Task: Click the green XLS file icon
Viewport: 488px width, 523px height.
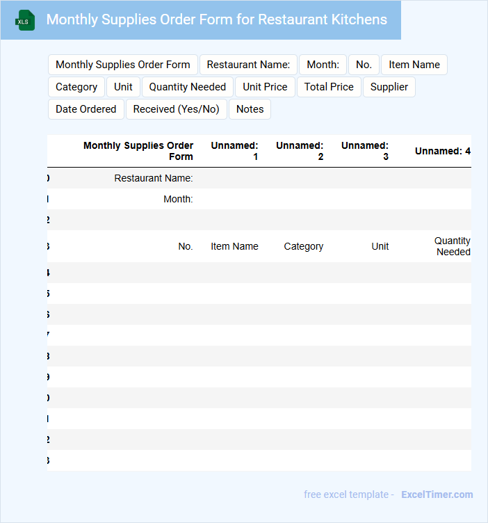Action: (25, 20)
